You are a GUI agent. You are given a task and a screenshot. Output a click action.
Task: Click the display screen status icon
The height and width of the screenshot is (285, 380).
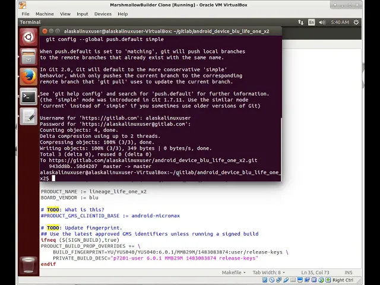(x=300, y=280)
